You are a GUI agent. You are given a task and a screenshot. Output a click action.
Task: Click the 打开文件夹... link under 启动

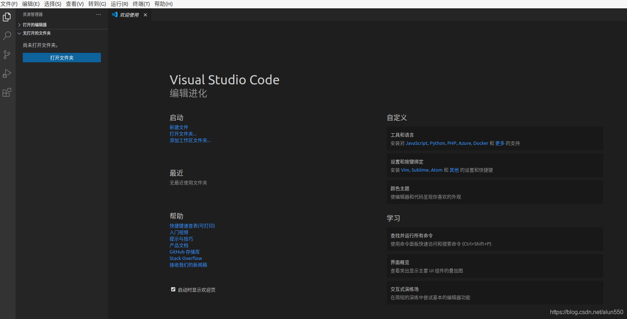click(x=183, y=134)
